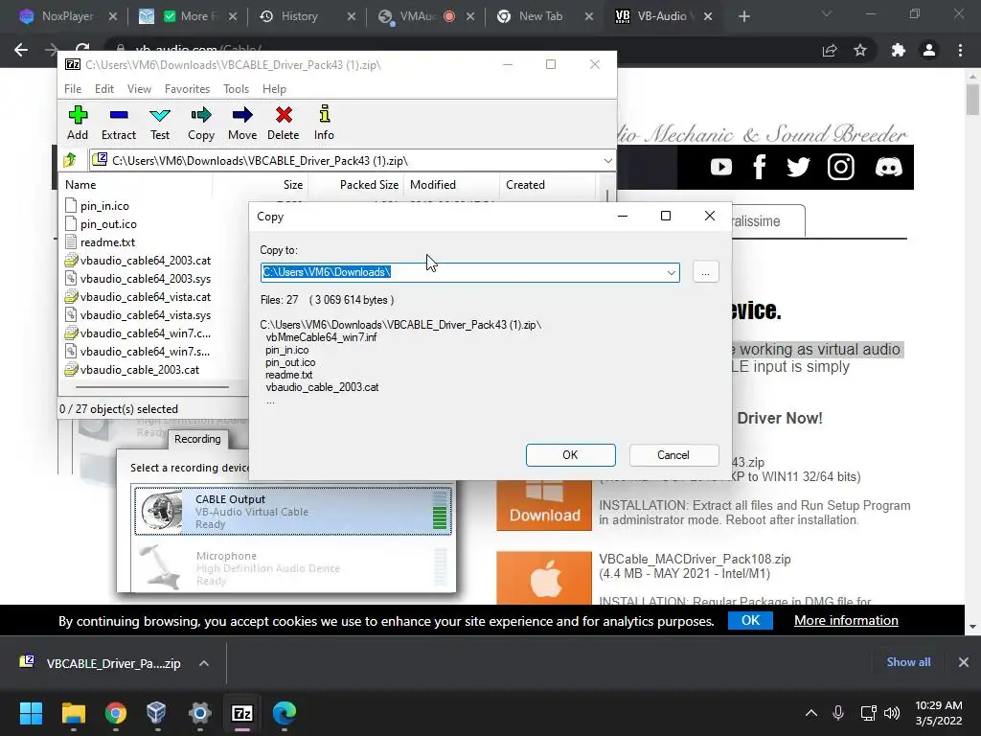Viewport: 981px width, 736px height.
Task: Open the Discord icon on VB-Audio page
Action: pos(888,167)
